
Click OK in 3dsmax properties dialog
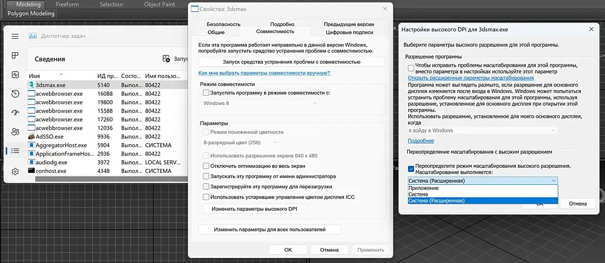pos(288,250)
